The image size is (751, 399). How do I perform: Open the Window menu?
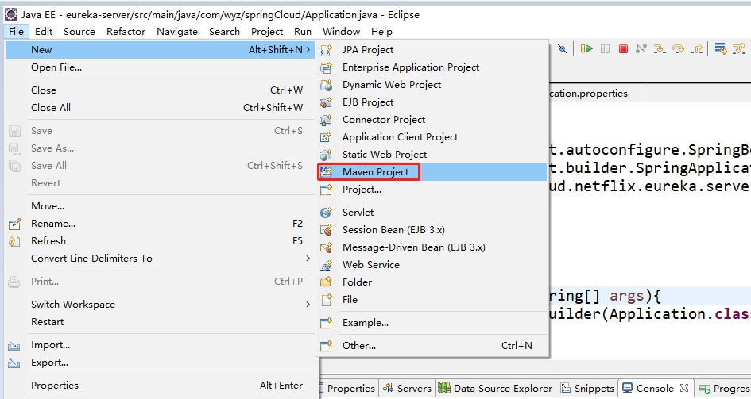pos(341,32)
